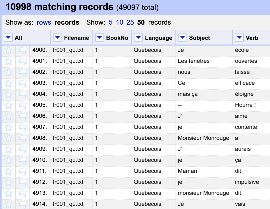
Task: Toggle the star on row 4910
Action: tap(9, 160)
